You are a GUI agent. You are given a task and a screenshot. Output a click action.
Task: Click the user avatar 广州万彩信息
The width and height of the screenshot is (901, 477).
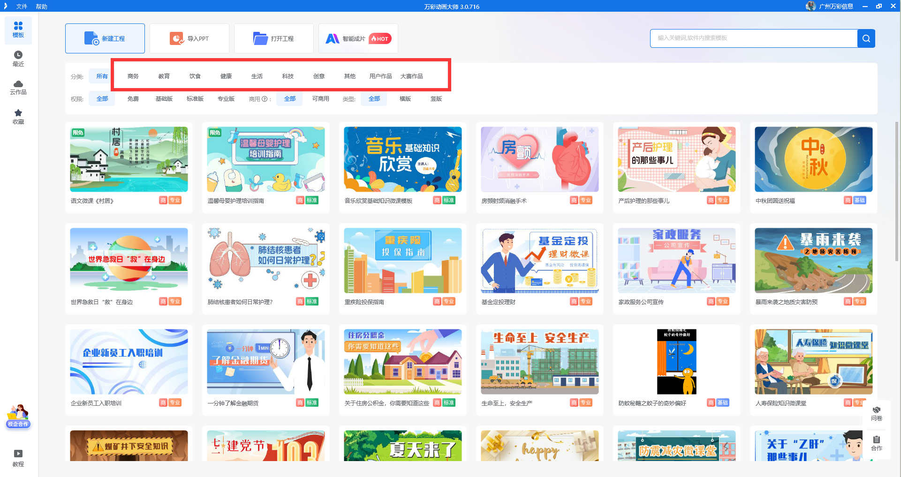810,6
